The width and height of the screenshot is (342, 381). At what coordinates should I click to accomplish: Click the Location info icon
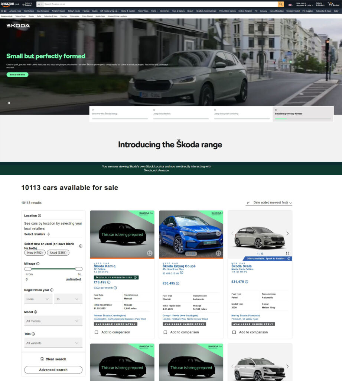click(39, 215)
